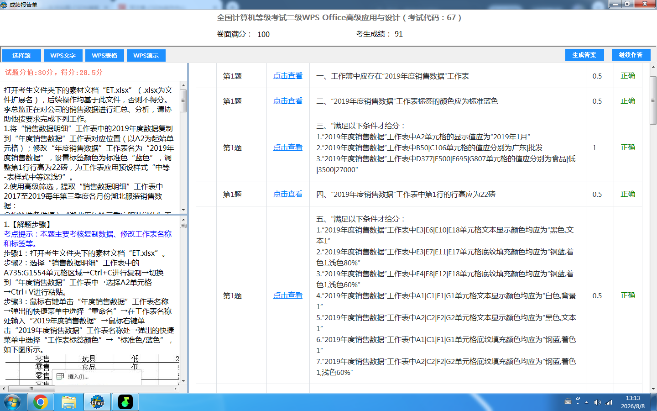657x411 pixels.
Task: Click the 生成答案 button
Action: pos(584,55)
